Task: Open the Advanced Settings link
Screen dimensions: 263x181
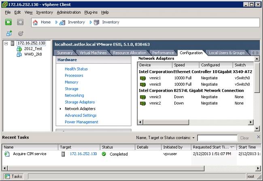Action: coord(81,116)
